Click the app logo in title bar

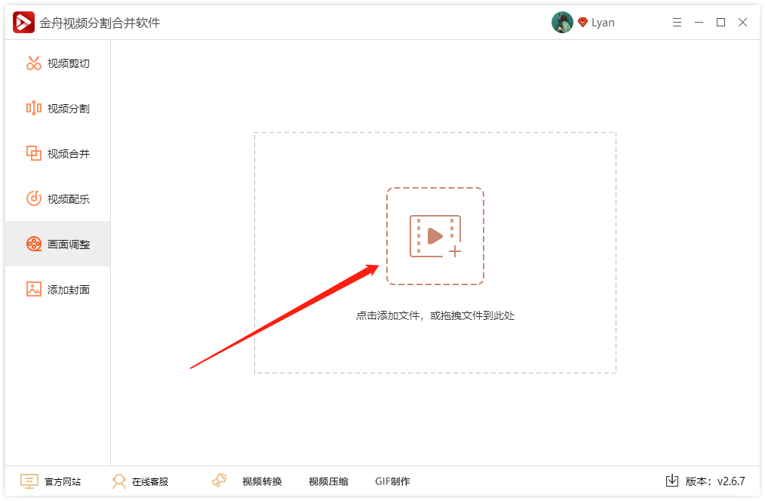pos(23,23)
